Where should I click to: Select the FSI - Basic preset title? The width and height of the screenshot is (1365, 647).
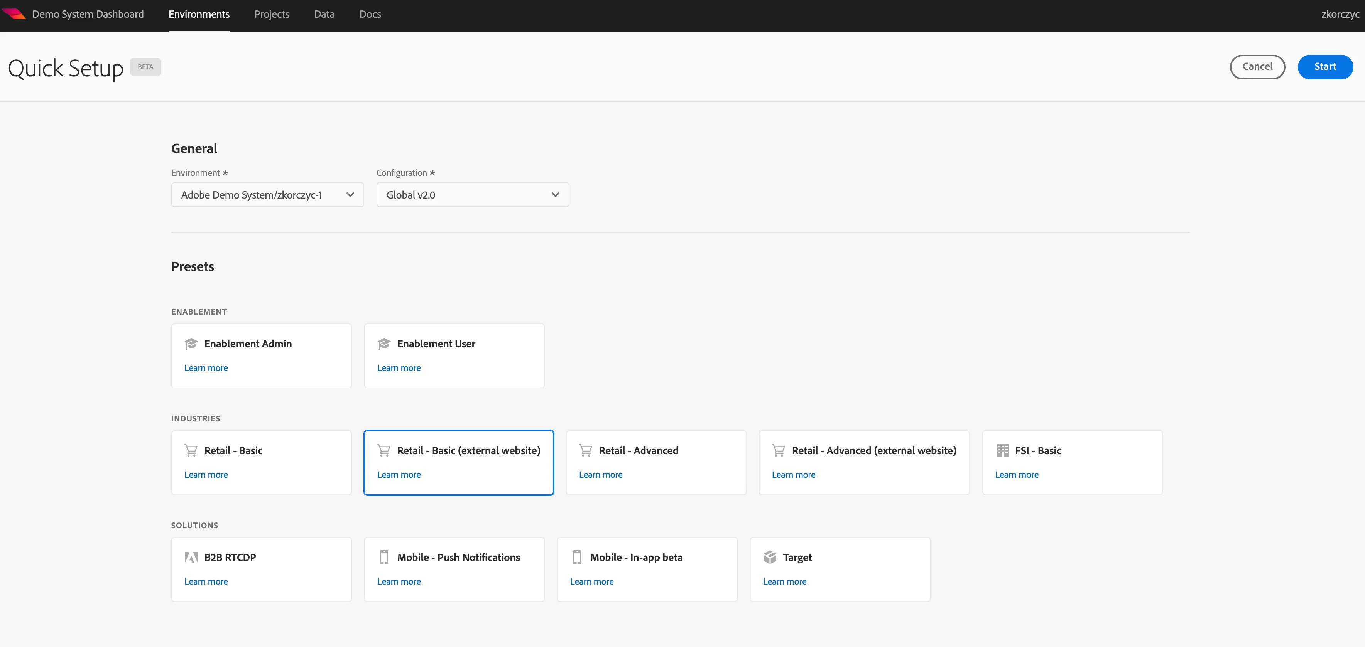click(x=1038, y=451)
